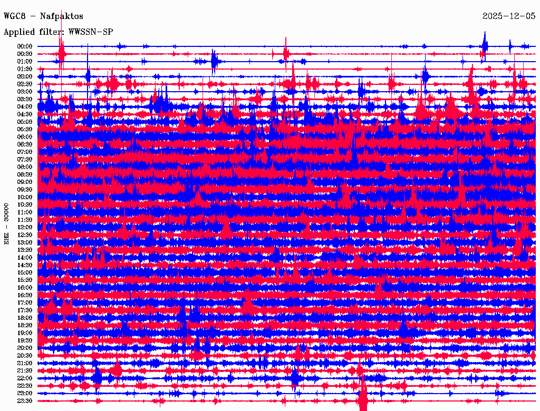The width and height of the screenshot is (540, 411).
Task: Click the 08:00 time label
Action: point(25,167)
